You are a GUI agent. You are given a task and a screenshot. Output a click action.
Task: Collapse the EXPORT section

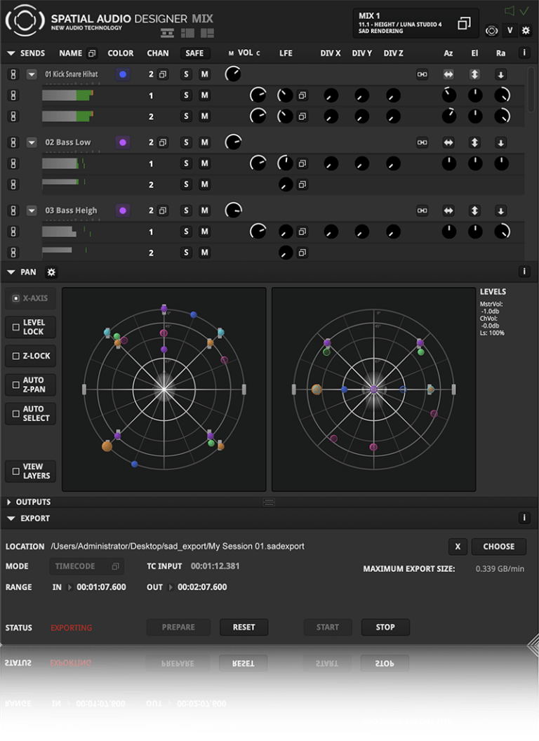(x=11, y=519)
